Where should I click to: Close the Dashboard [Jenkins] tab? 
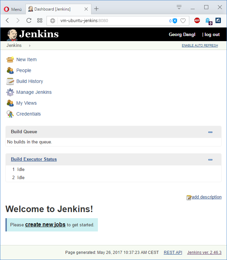(86, 9)
